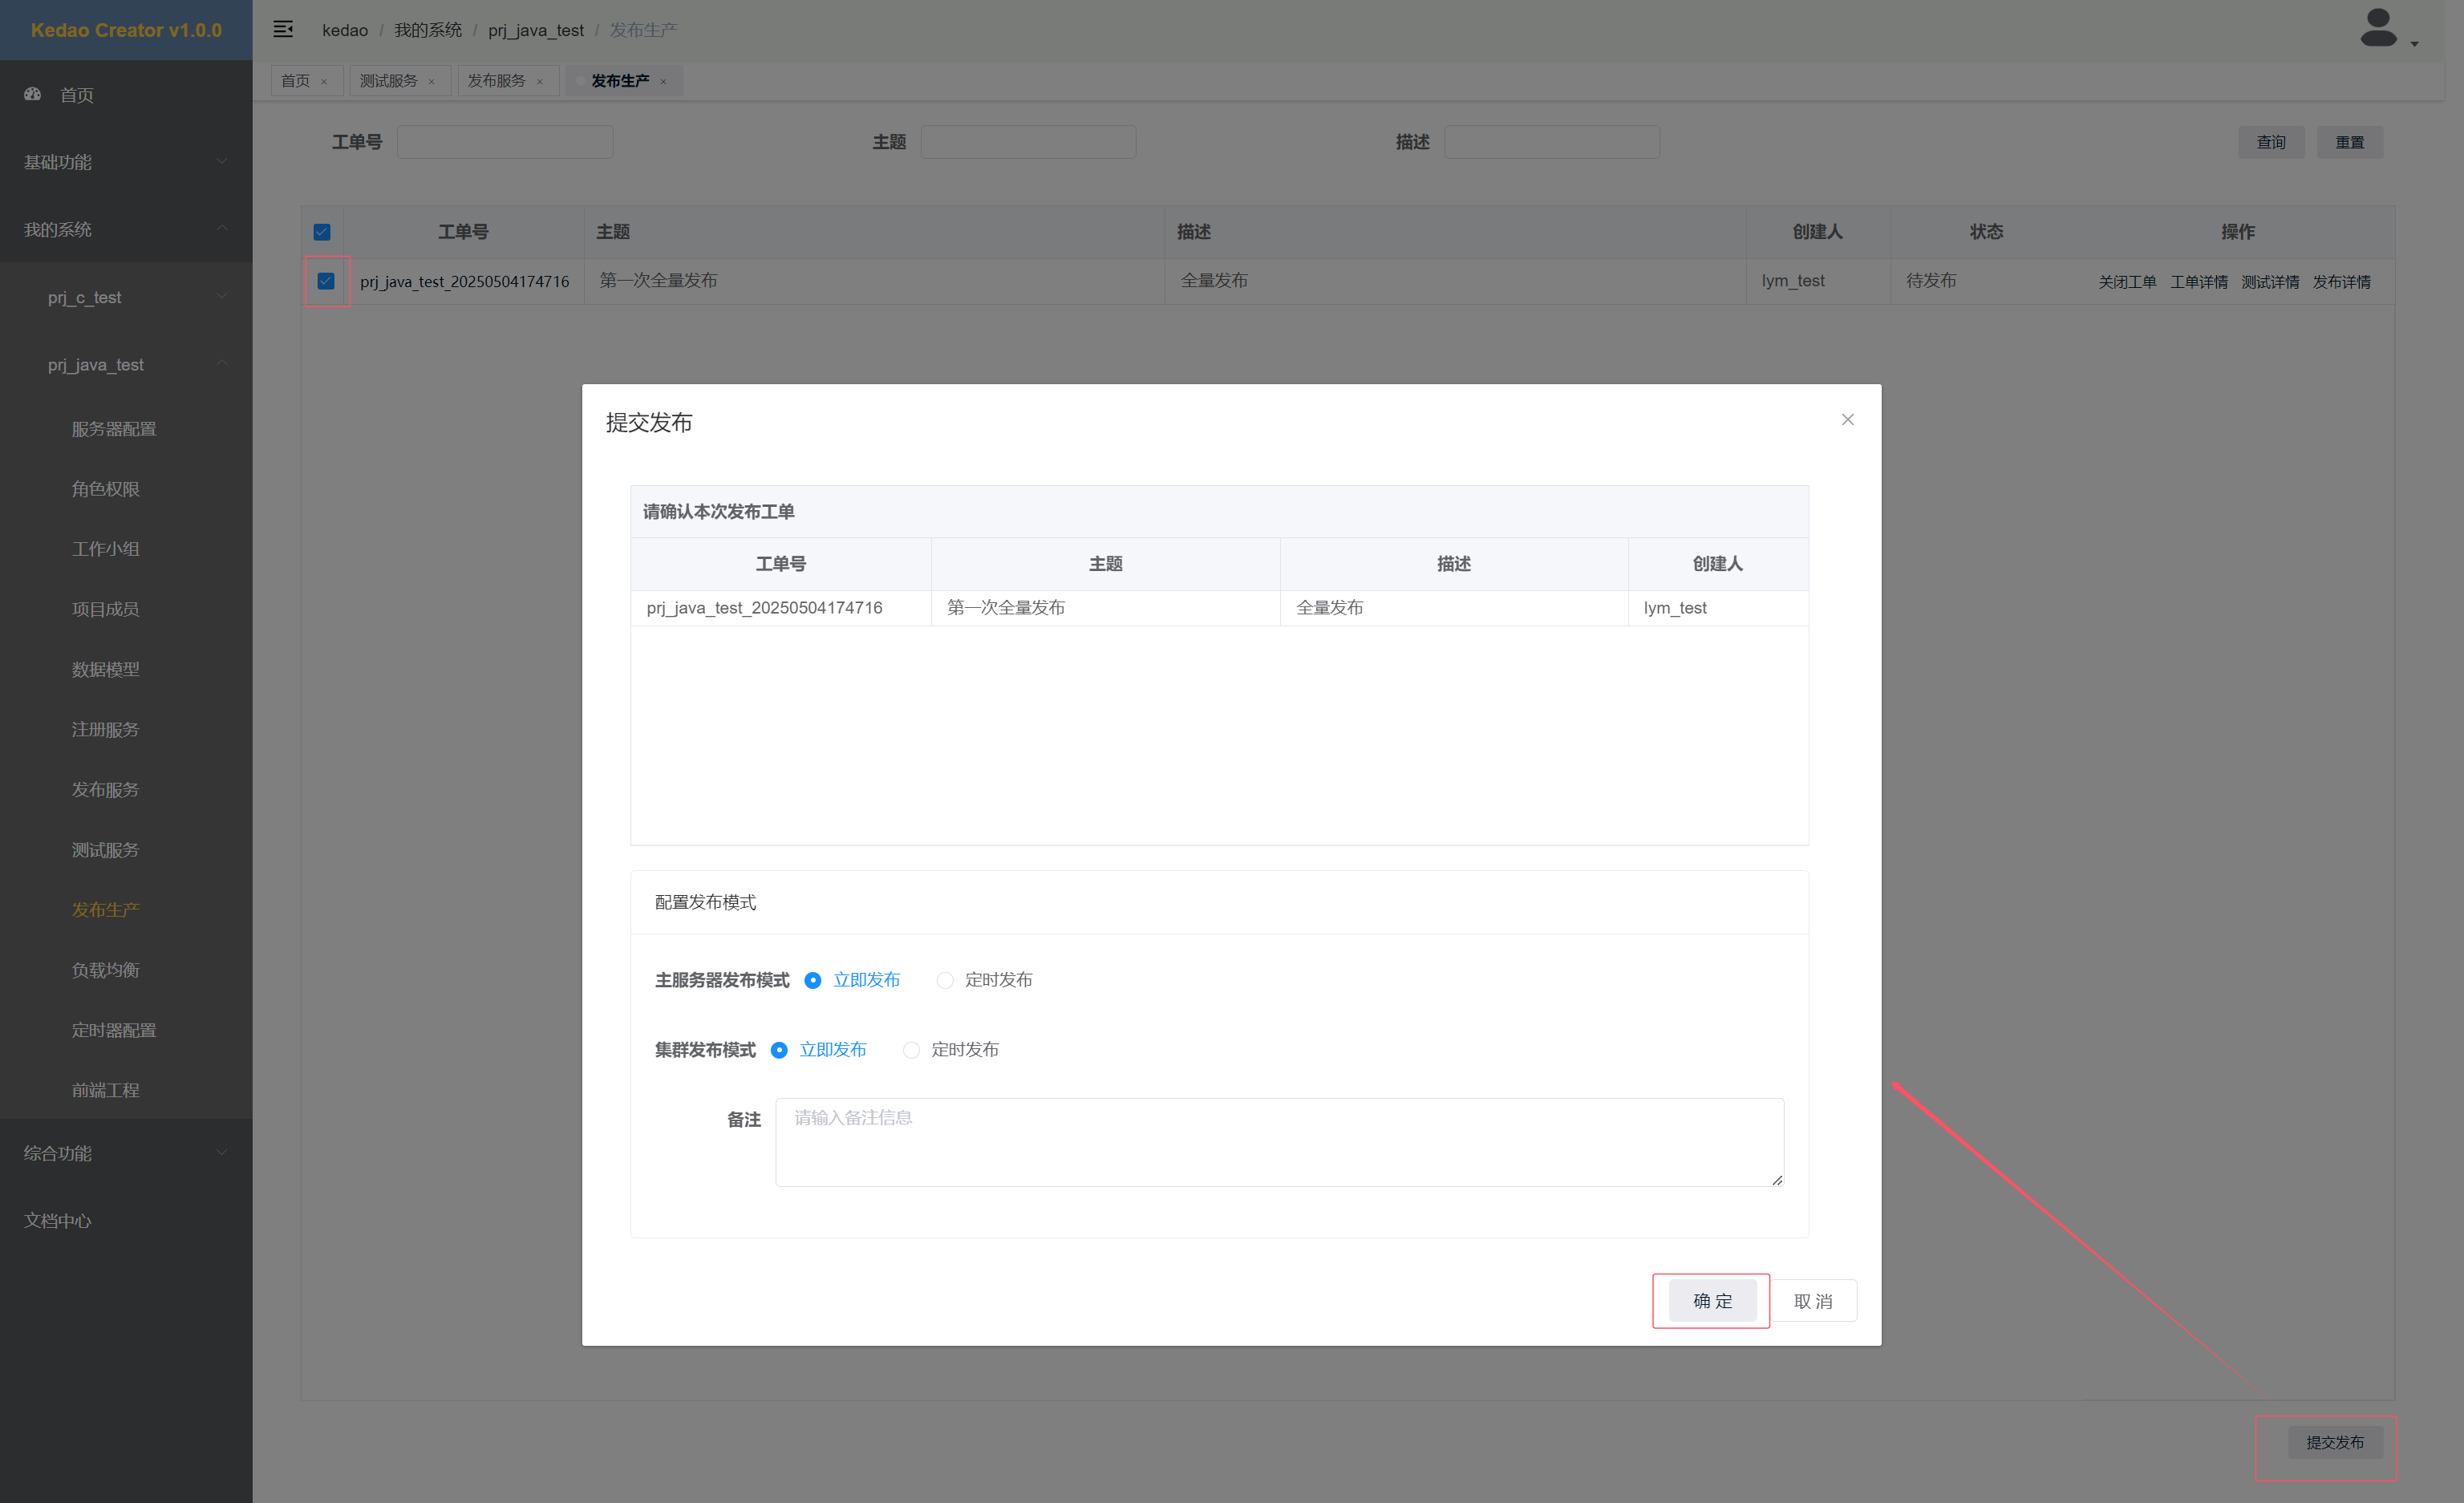2464x1503 pixels.
Task: Toggle the select-all checkbox in table header
Action: click(322, 232)
